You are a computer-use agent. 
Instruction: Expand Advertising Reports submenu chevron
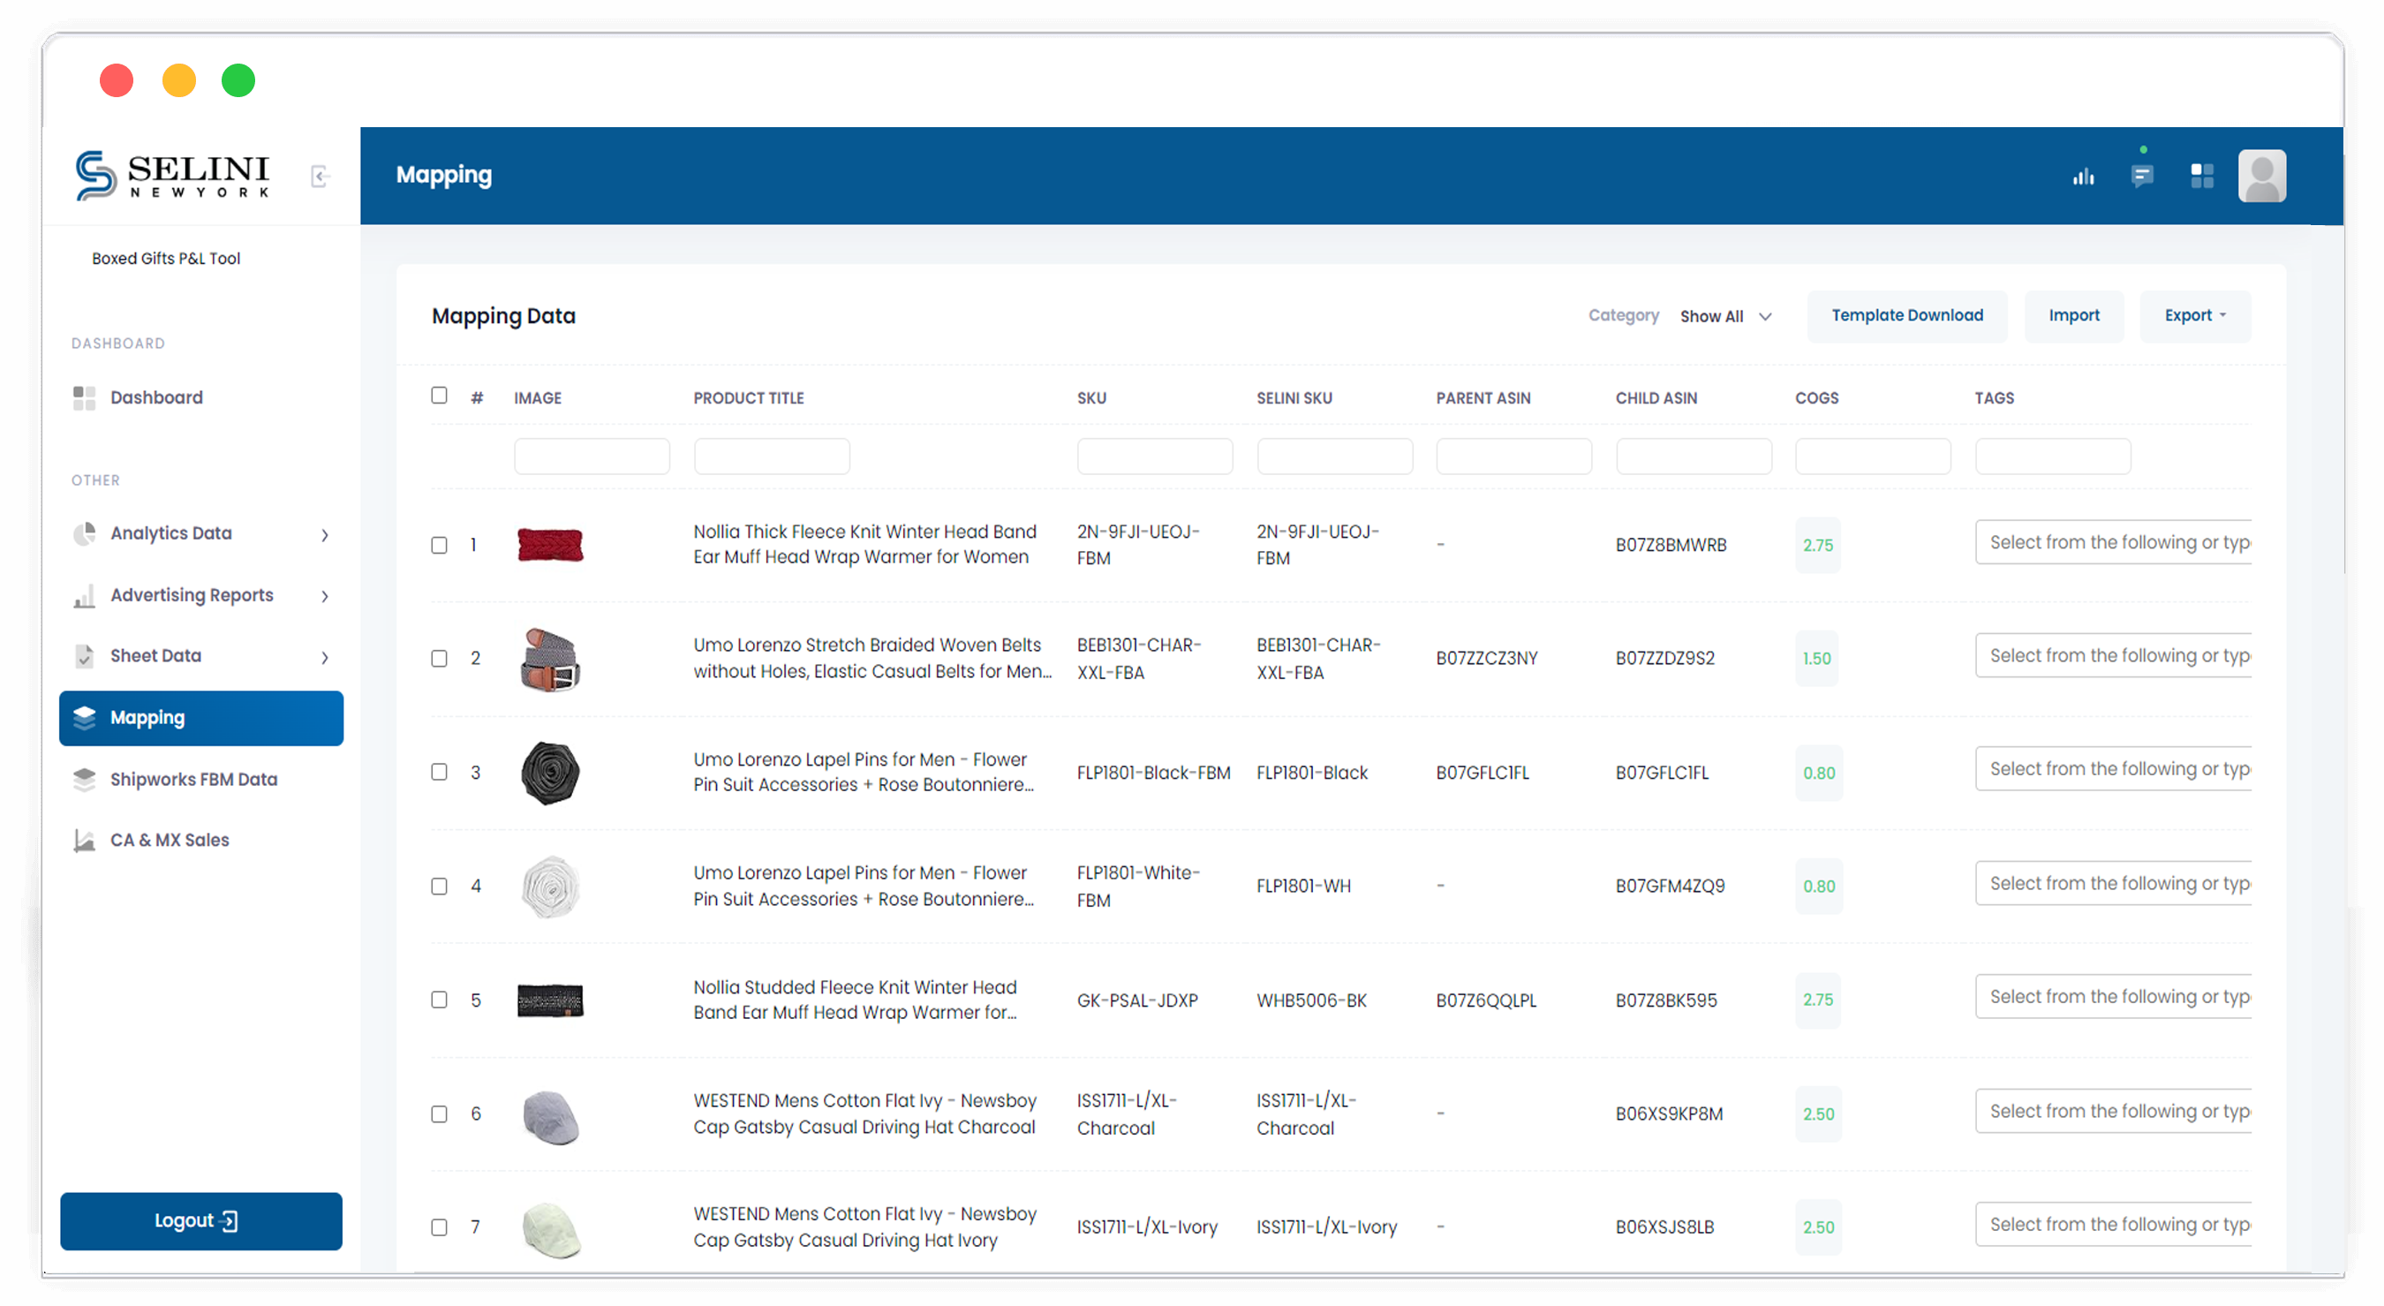(x=325, y=596)
